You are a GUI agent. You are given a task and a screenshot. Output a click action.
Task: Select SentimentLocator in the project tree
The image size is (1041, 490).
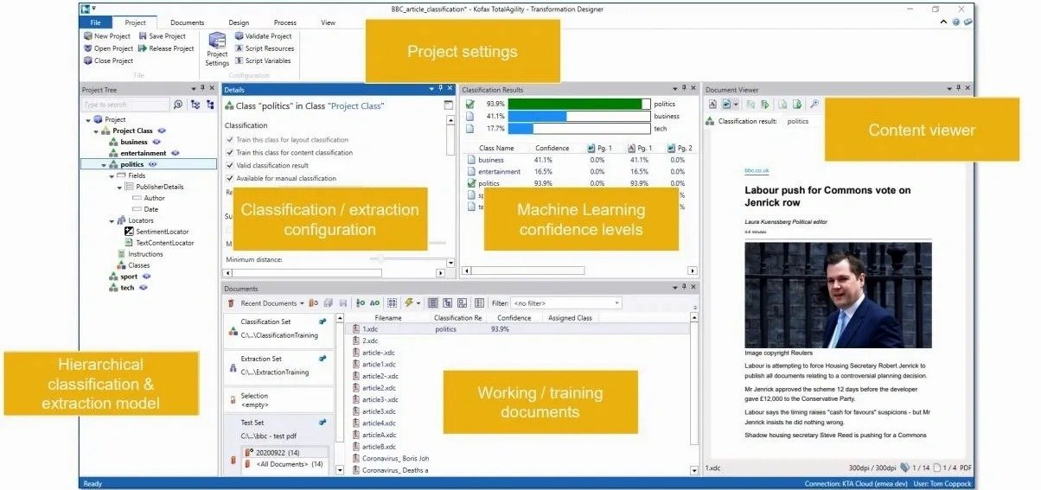click(162, 232)
